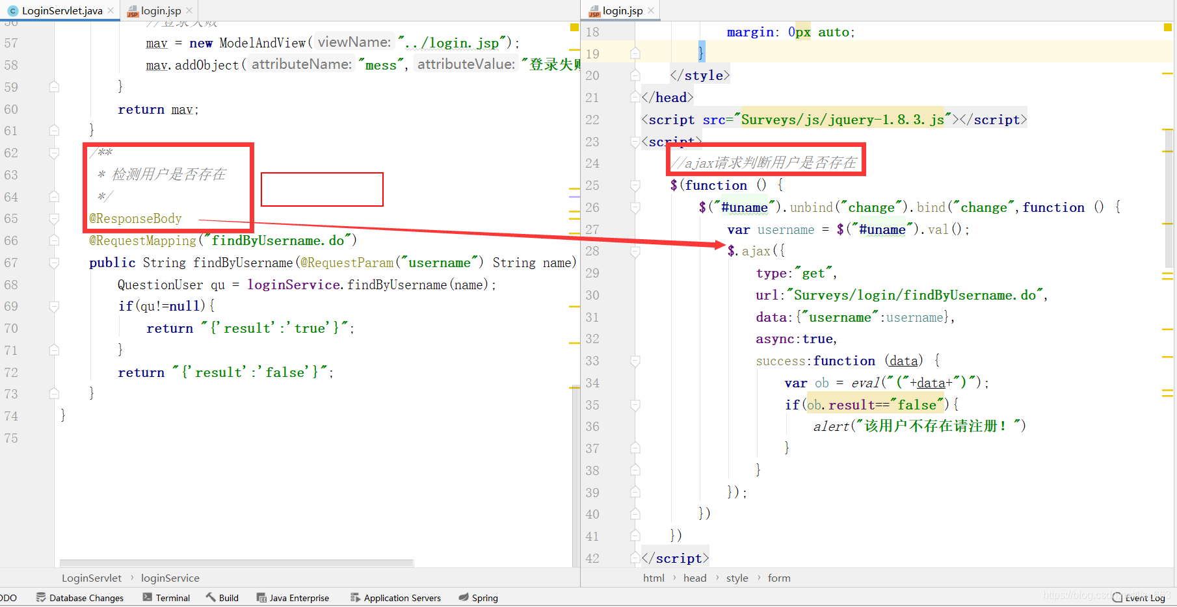
Task: Click the alert("该用户不存在请注册！") call
Action: [919, 426]
